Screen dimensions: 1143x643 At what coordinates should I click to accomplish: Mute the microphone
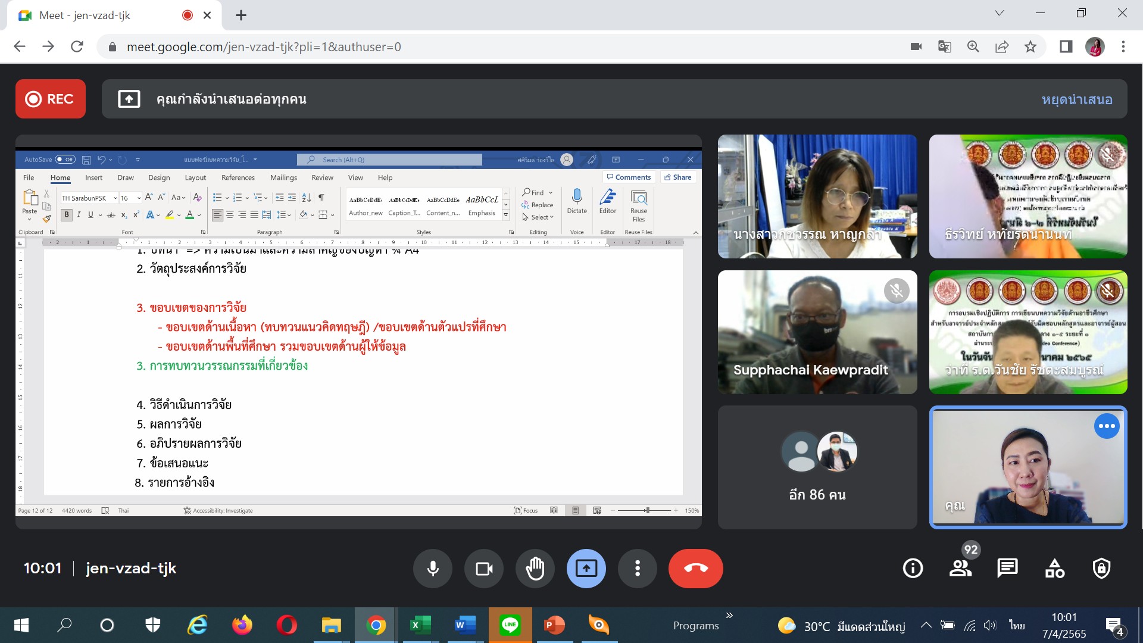coord(433,569)
